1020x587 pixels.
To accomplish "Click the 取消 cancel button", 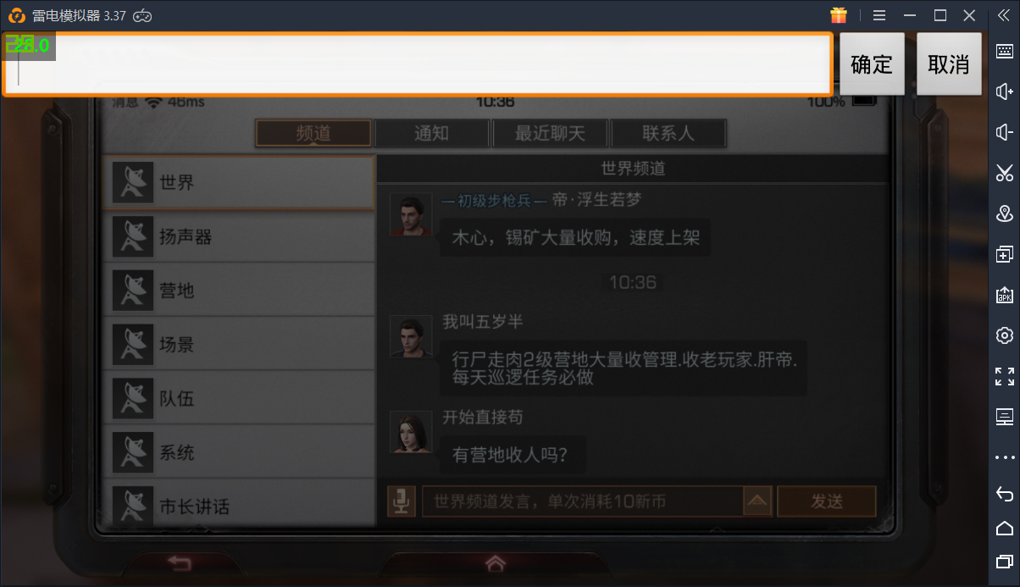I will coord(949,64).
